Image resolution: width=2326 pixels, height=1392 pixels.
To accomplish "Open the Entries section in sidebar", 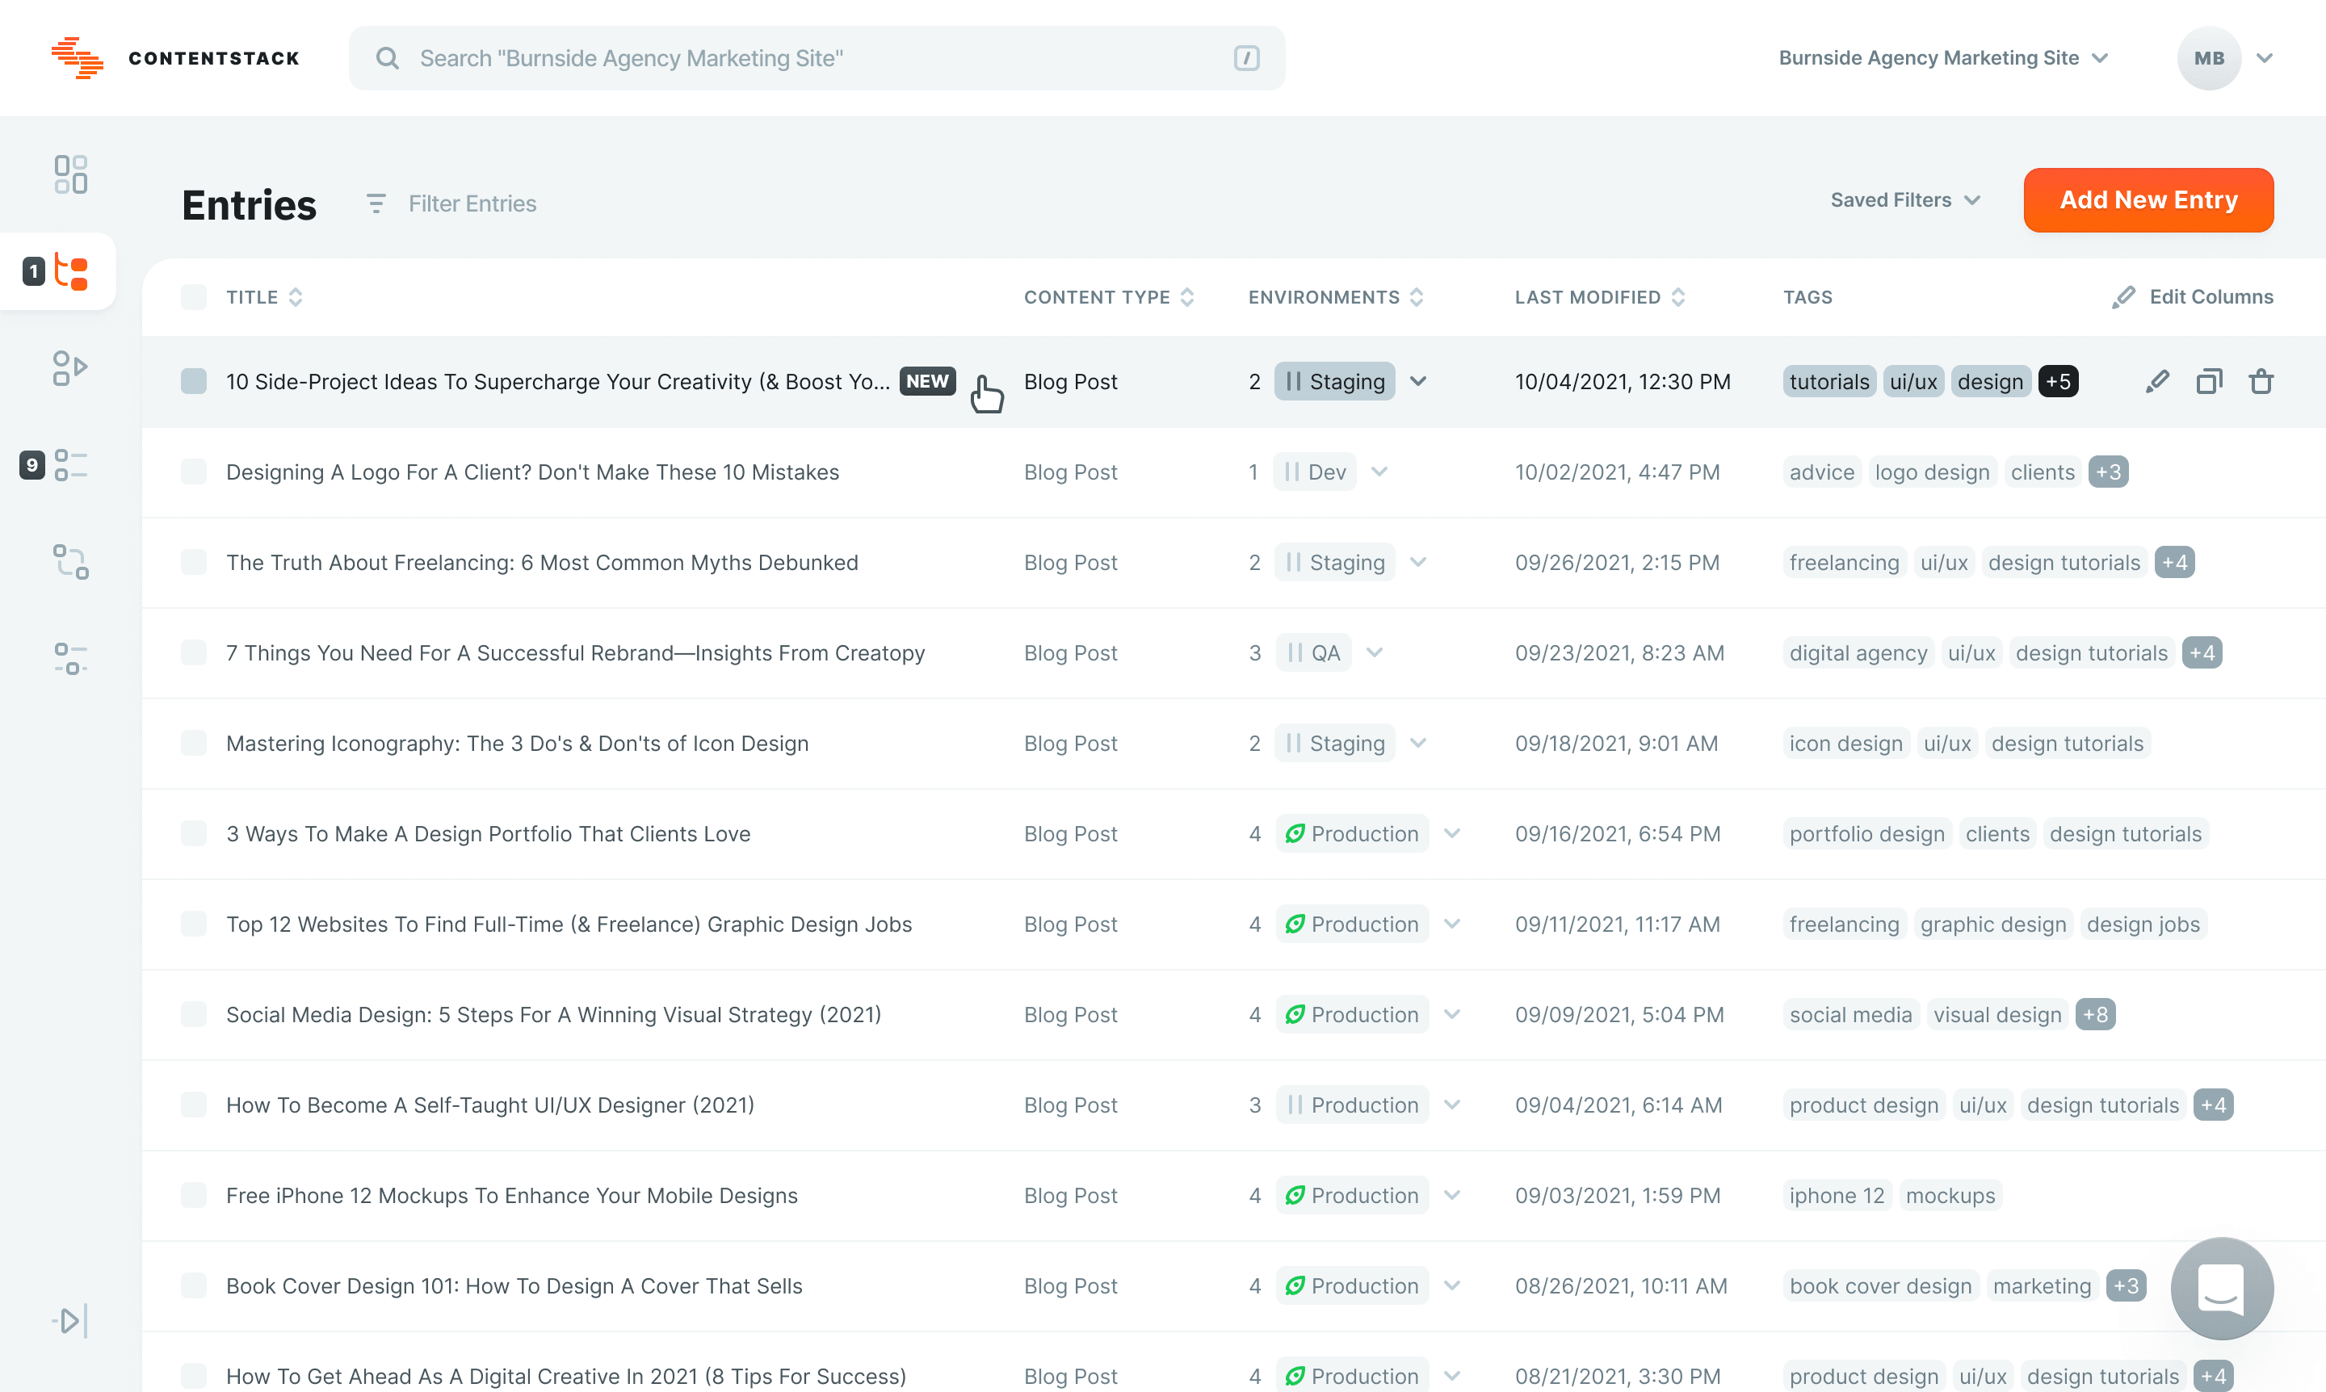I will pyautogui.click(x=70, y=271).
